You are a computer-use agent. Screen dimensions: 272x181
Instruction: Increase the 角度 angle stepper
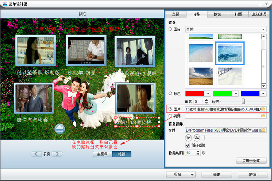pos(206,100)
